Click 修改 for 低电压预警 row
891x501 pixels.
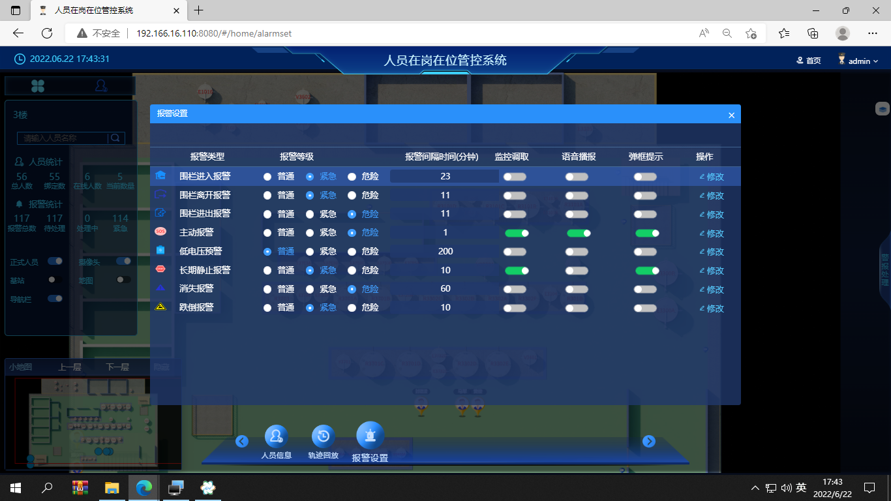[712, 252]
